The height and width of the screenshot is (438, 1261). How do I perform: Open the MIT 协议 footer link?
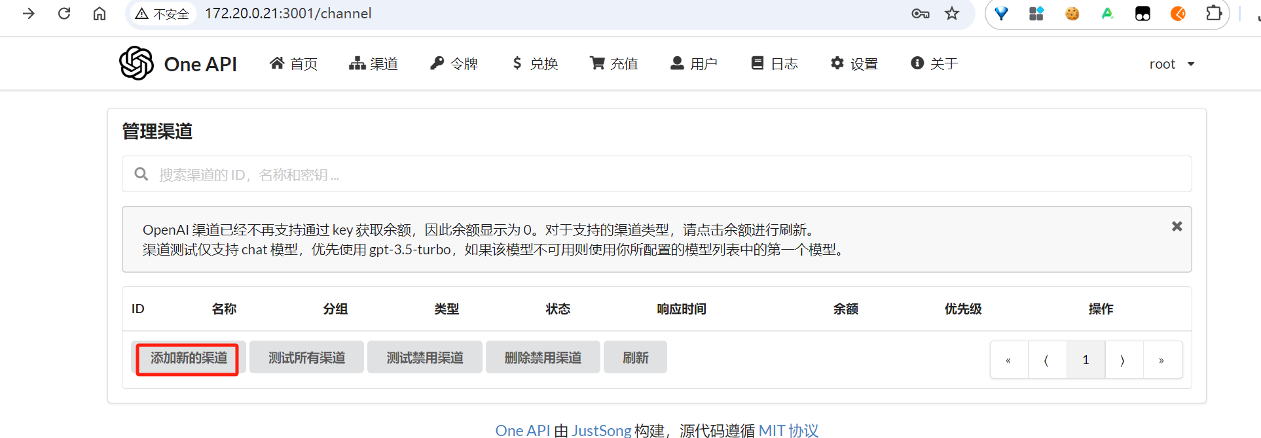[x=788, y=430]
